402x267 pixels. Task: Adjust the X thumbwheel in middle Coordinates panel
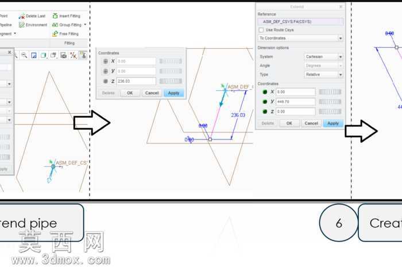[x=171, y=61]
